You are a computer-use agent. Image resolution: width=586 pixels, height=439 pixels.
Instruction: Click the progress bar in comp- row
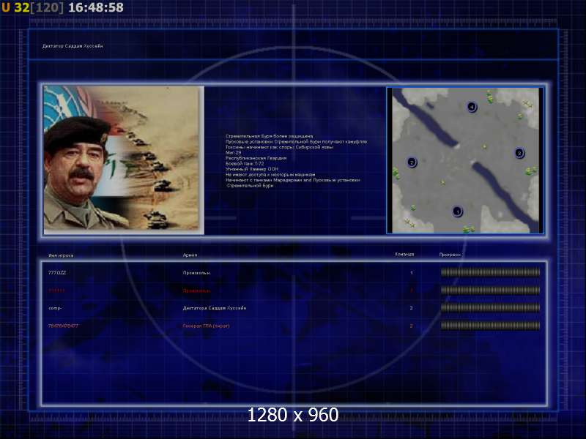pos(490,307)
